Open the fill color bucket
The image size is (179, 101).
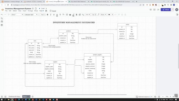pos(70,15)
